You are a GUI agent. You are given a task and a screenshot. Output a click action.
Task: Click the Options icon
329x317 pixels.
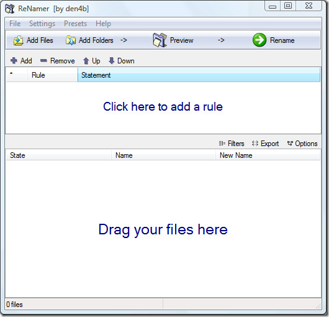click(290, 144)
